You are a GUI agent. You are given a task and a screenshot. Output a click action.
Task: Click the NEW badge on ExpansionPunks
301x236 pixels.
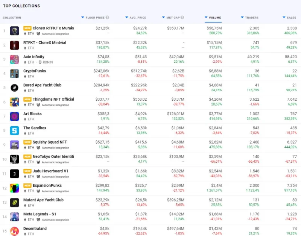click(27, 186)
